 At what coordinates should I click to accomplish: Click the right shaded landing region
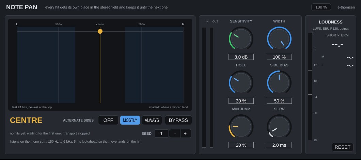coord(154,65)
